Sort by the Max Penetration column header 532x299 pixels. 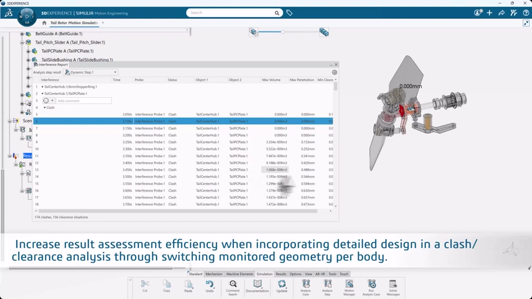pyautogui.click(x=301, y=80)
